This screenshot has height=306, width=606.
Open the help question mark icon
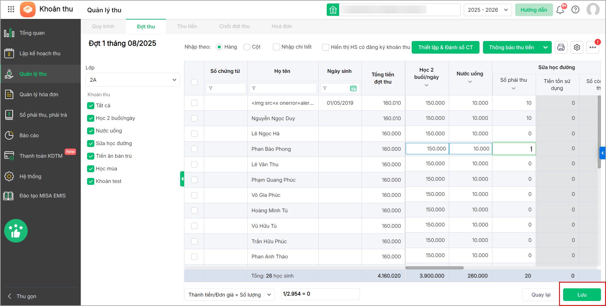[575, 10]
